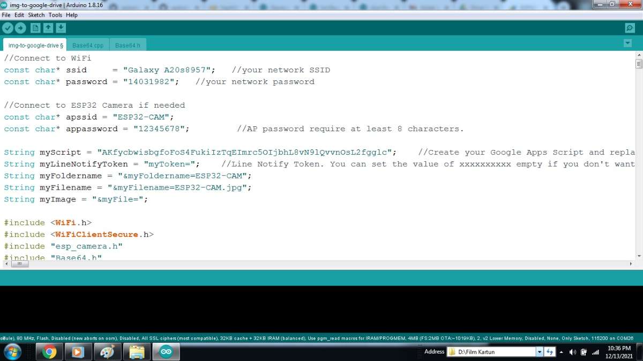The image size is (643, 361).
Task: Click the vertical scrollbar thumb in editor
Action: (639, 64)
